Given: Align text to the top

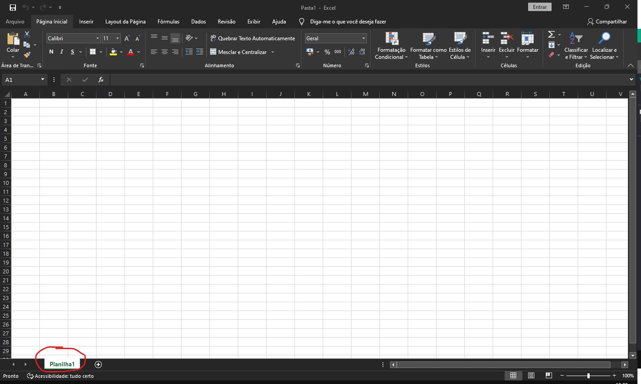Looking at the screenshot, I should click(x=154, y=38).
